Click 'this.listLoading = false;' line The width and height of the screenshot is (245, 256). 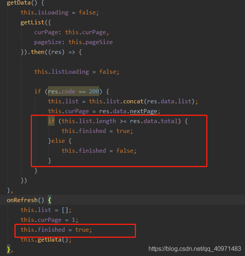tap(77, 72)
